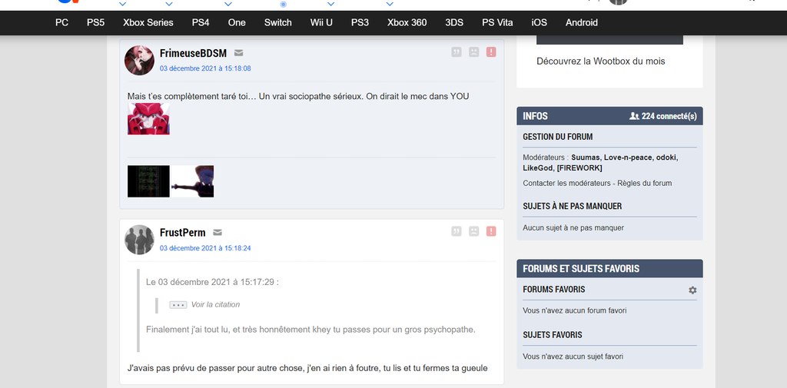Screen dimensions: 787x388
Task: Click the FORUMS ET SUJETS FAVORIS header
Action: 609,269
